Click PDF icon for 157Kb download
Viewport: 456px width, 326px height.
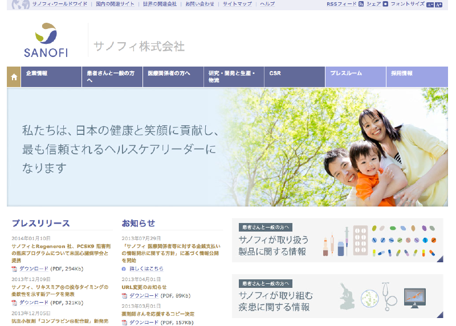click(x=124, y=323)
